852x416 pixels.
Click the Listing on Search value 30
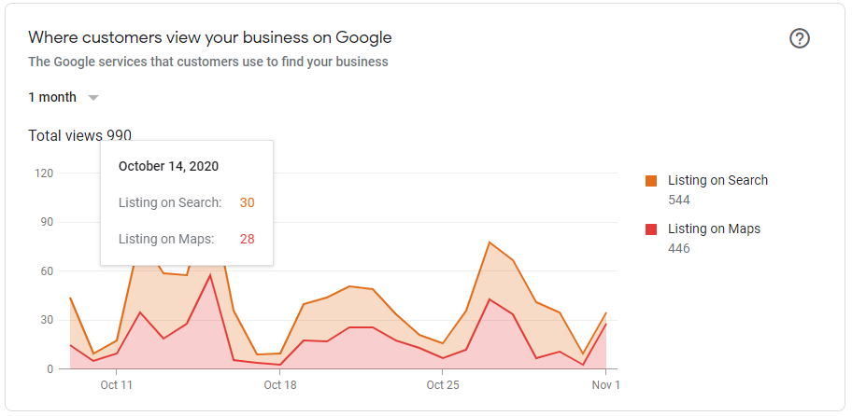pyautogui.click(x=248, y=203)
